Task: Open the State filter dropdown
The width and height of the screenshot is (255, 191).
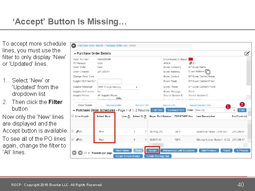Action: [215, 110]
